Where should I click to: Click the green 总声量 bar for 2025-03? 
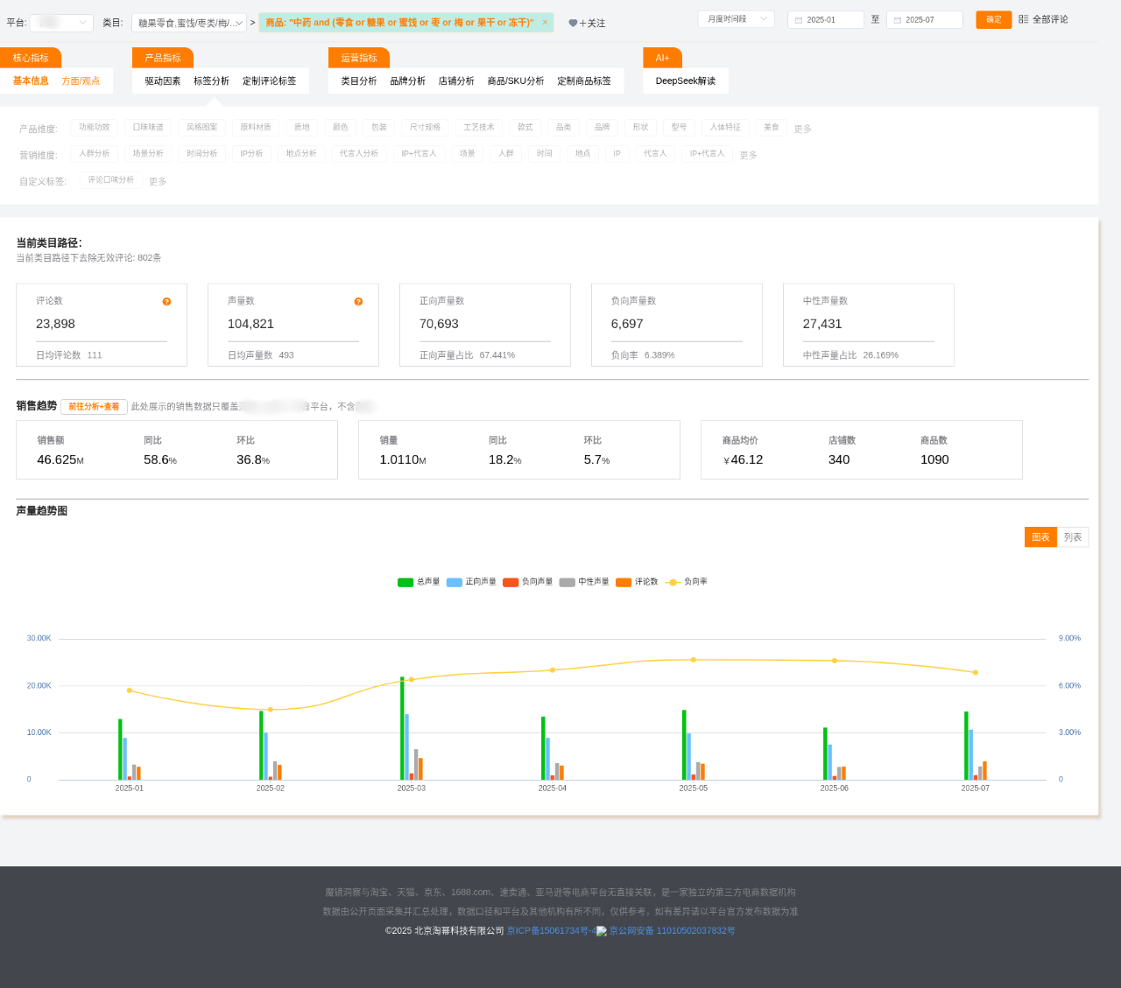point(402,728)
